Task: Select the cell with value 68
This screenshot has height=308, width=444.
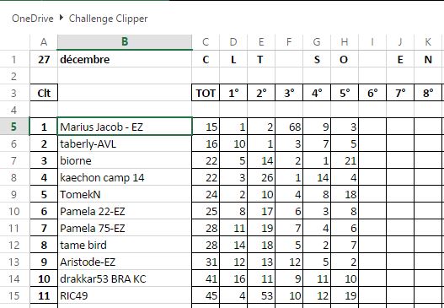Action: 289,127
